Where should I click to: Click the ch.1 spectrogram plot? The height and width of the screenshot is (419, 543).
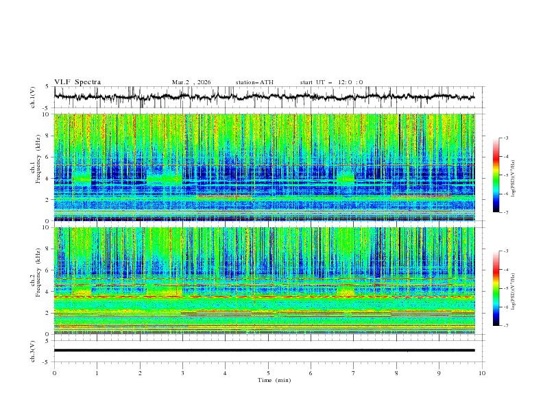pyautogui.click(x=265, y=167)
